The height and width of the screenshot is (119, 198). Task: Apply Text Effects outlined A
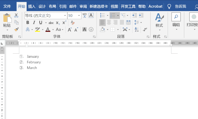tap(28, 30)
